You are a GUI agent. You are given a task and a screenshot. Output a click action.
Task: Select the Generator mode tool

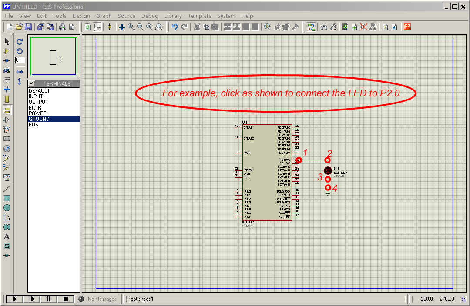[7, 148]
